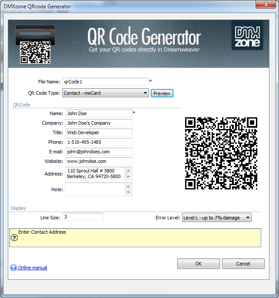The height and width of the screenshot is (298, 279).
Task: Click the Address box scroll down arrow
Action: coord(128,177)
